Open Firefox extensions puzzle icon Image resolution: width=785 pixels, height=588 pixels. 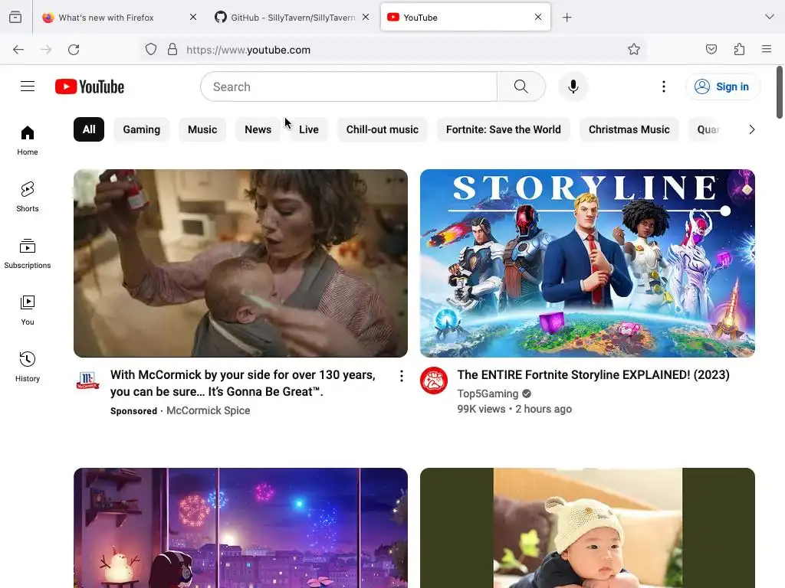pyautogui.click(x=740, y=49)
